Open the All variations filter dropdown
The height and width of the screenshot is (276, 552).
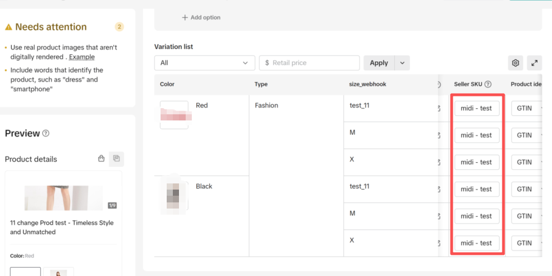[205, 62]
